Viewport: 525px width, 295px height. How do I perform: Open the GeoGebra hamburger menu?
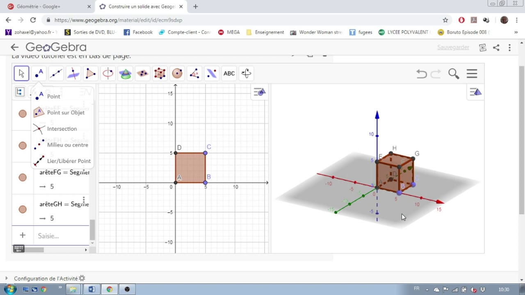[472, 74]
